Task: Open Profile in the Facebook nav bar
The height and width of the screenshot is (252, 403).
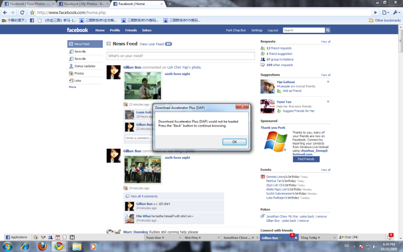Action: 115,30
